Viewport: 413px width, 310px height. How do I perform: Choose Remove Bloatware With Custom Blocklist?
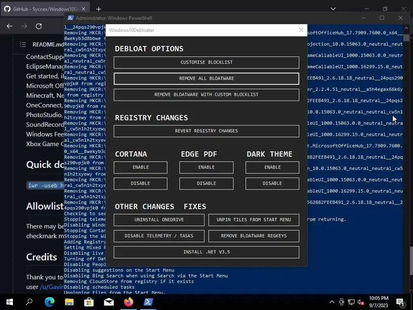coord(206,94)
